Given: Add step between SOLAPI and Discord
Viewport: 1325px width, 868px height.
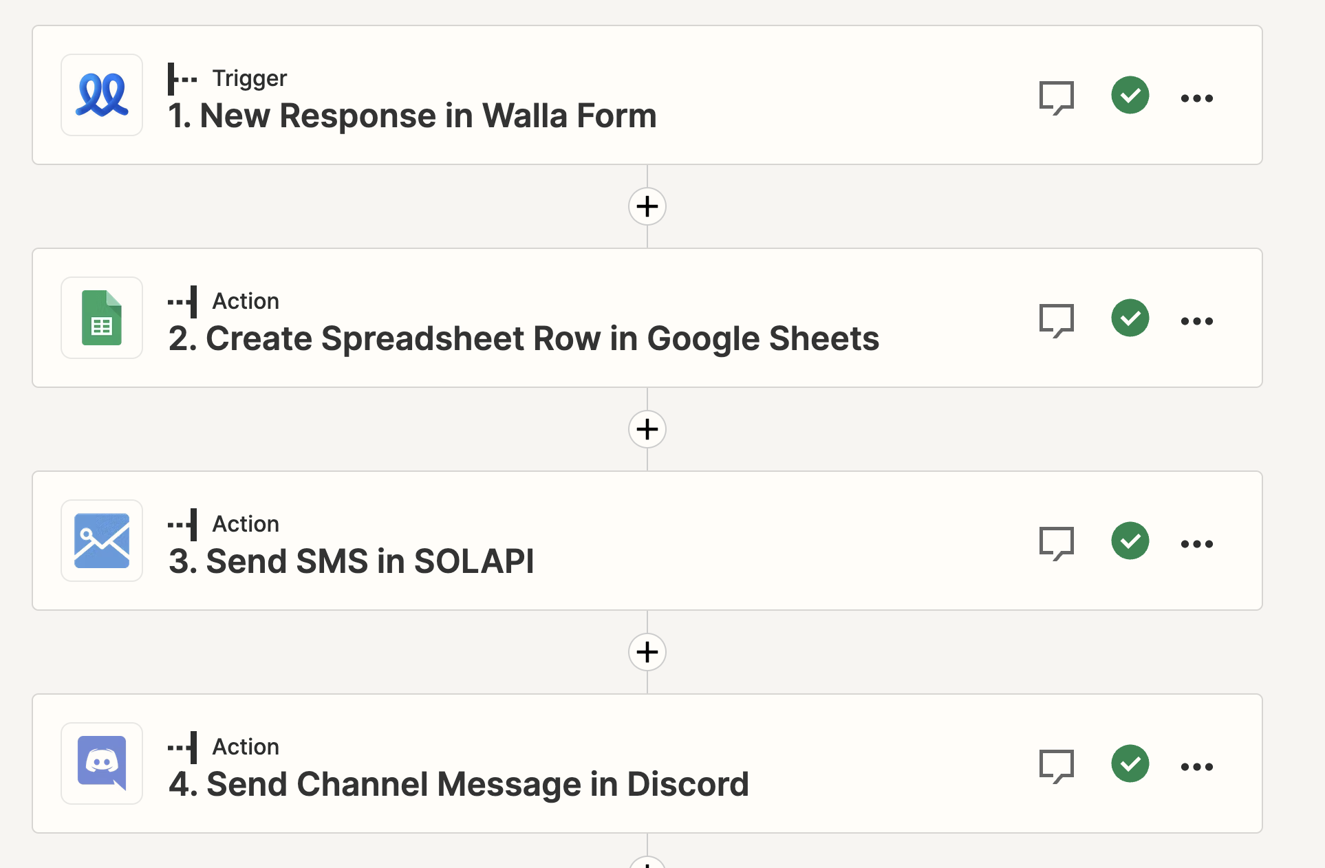Looking at the screenshot, I should pyautogui.click(x=647, y=652).
